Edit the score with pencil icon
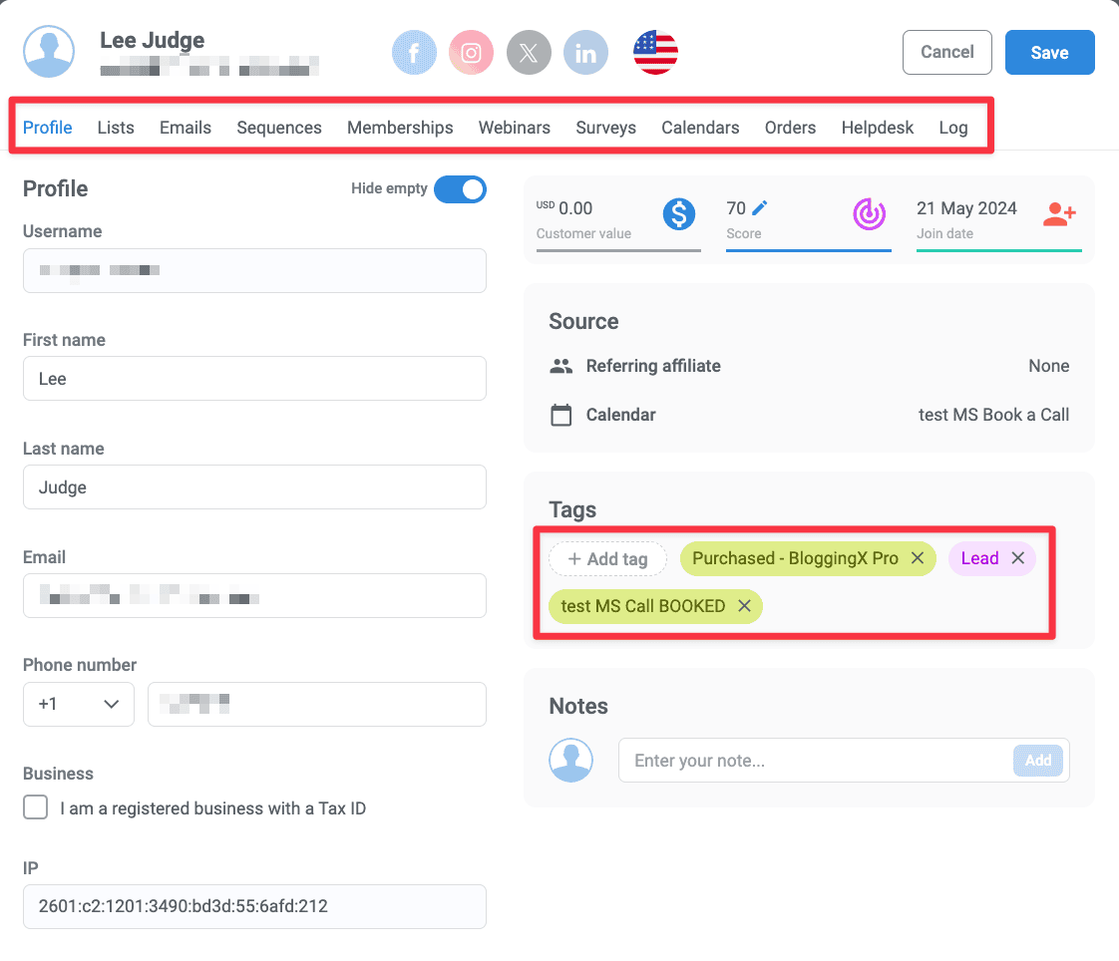The width and height of the screenshot is (1119, 961). coord(760,207)
